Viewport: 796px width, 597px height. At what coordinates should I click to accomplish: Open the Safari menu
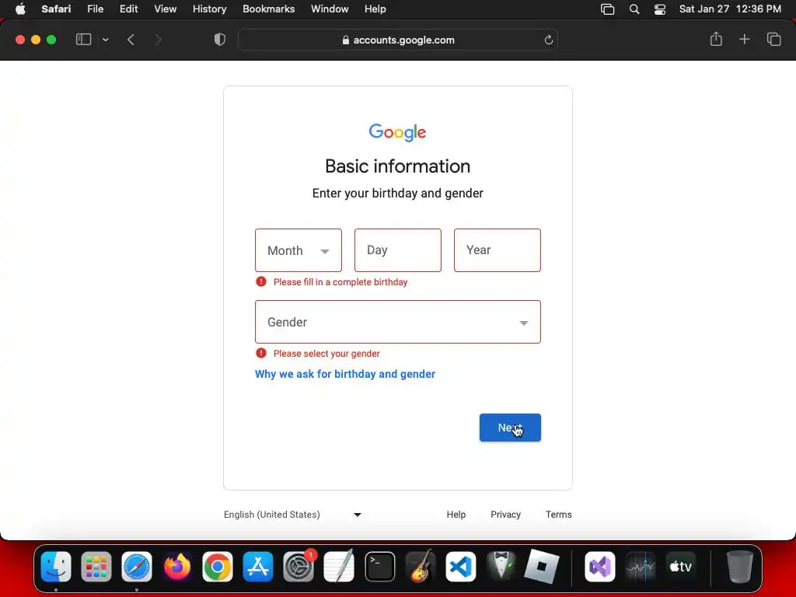point(56,9)
